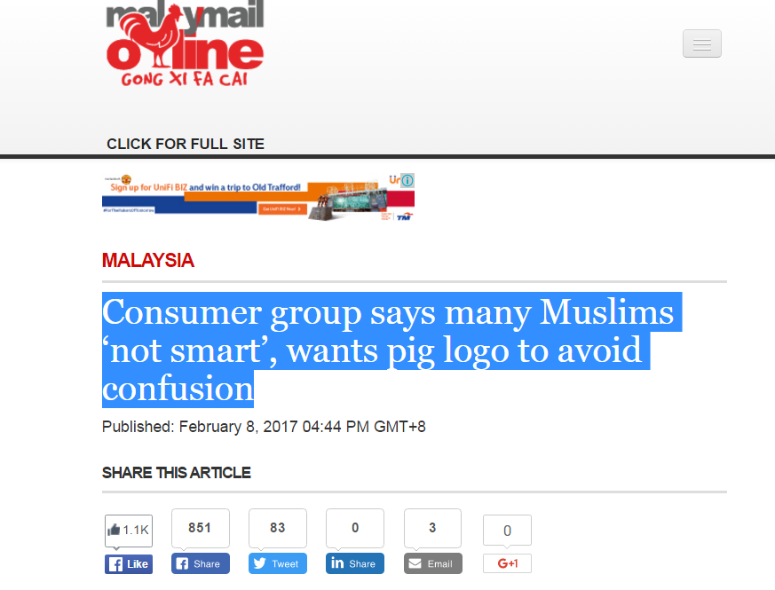Open the hamburger navigation menu
The height and width of the screenshot is (590, 775).
coord(702,43)
